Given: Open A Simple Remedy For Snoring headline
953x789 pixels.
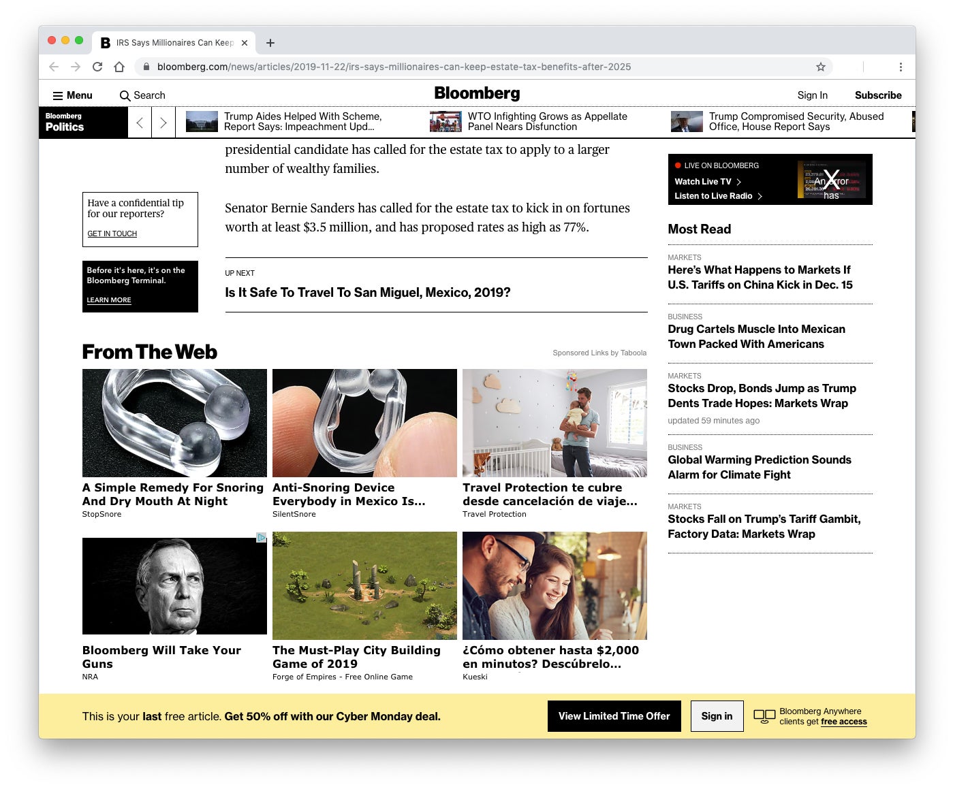Looking at the screenshot, I should 173,494.
